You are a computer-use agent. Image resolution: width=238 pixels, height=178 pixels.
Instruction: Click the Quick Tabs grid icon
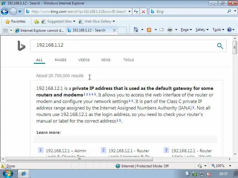(x=5, y=31)
